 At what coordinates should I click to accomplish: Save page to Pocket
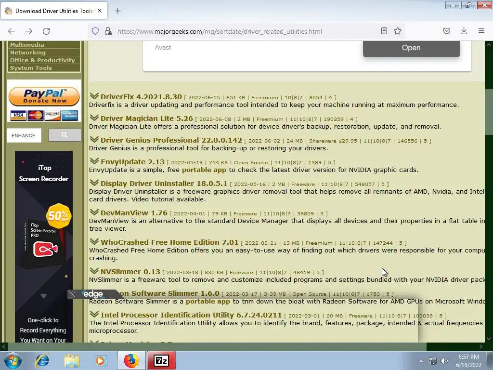(x=446, y=31)
